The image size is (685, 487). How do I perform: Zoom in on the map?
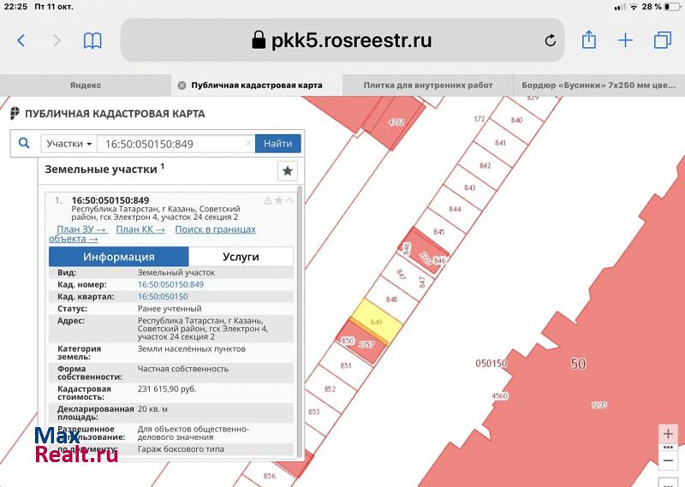pos(668,434)
